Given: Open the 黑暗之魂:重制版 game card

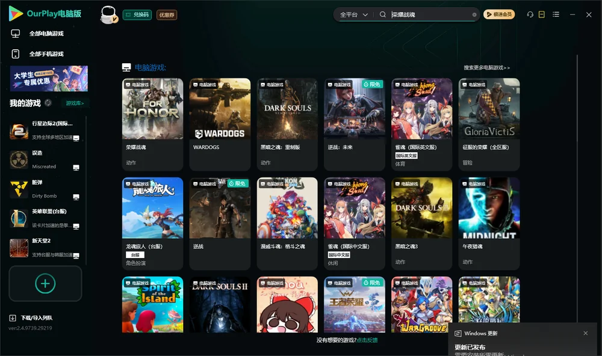Looking at the screenshot, I should click(287, 124).
